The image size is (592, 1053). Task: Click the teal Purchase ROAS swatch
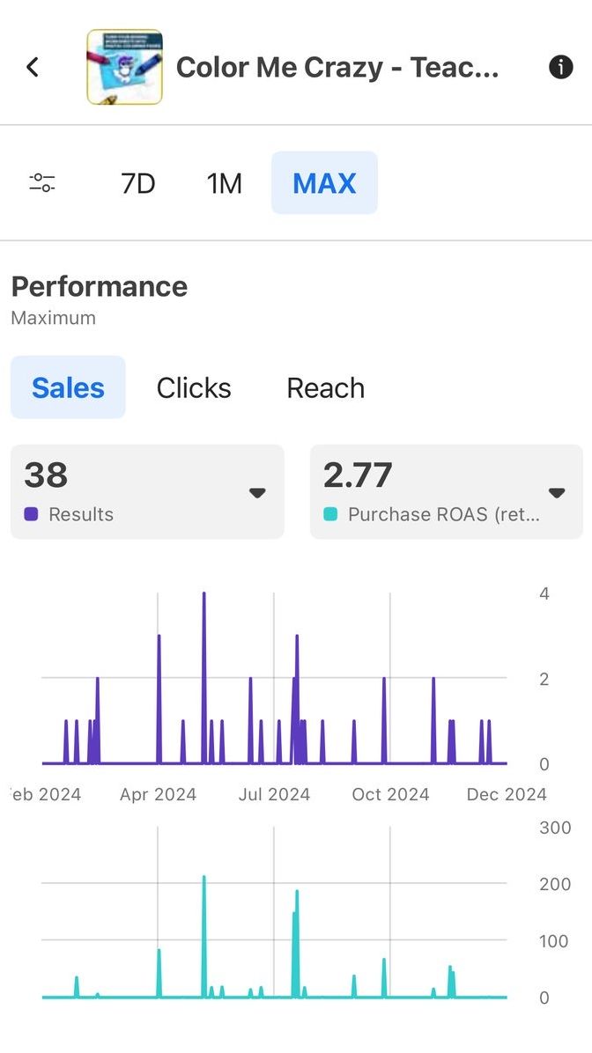click(331, 514)
